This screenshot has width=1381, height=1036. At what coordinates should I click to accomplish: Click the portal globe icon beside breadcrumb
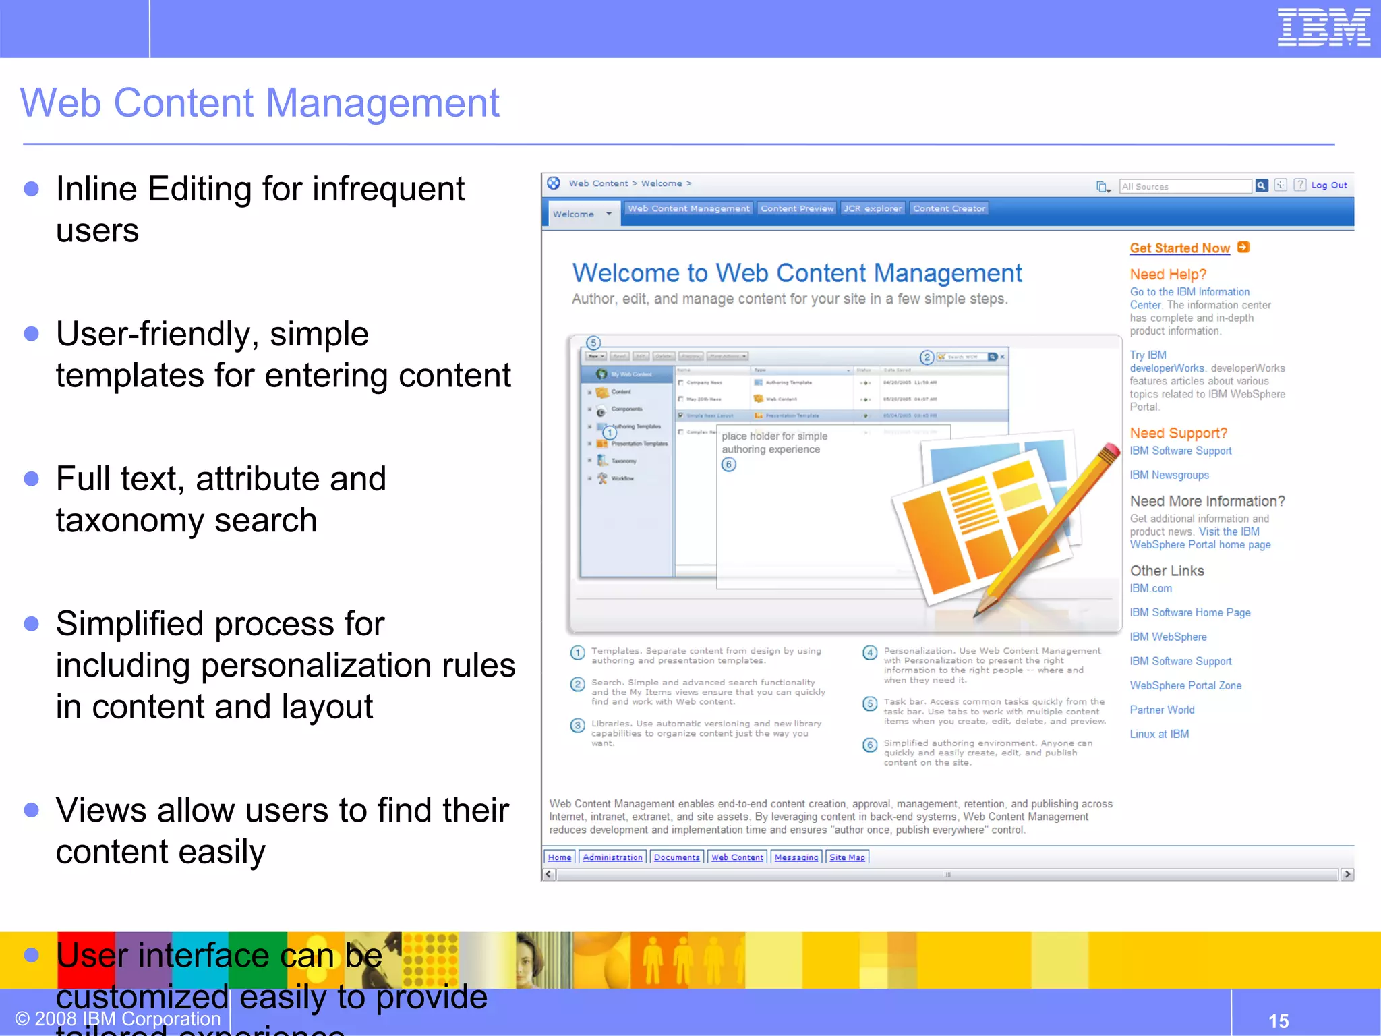click(554, 183)
